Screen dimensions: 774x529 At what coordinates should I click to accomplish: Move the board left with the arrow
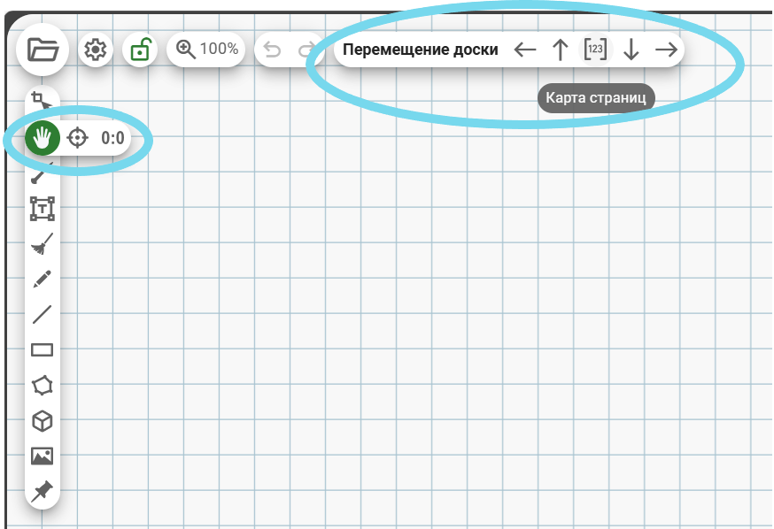tap(525, 50)
